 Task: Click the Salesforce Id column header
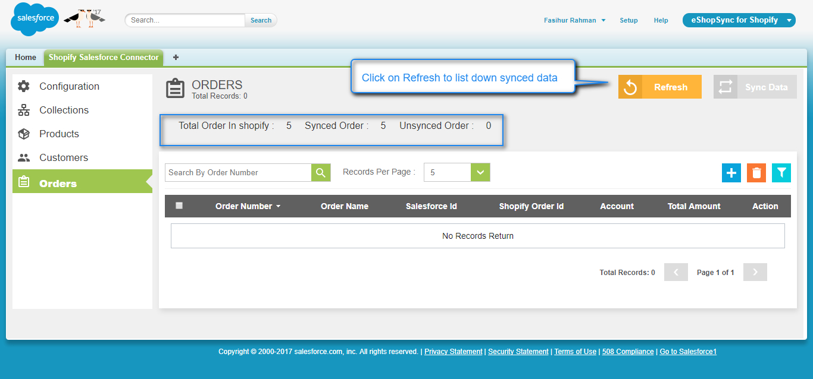[431, 206]
